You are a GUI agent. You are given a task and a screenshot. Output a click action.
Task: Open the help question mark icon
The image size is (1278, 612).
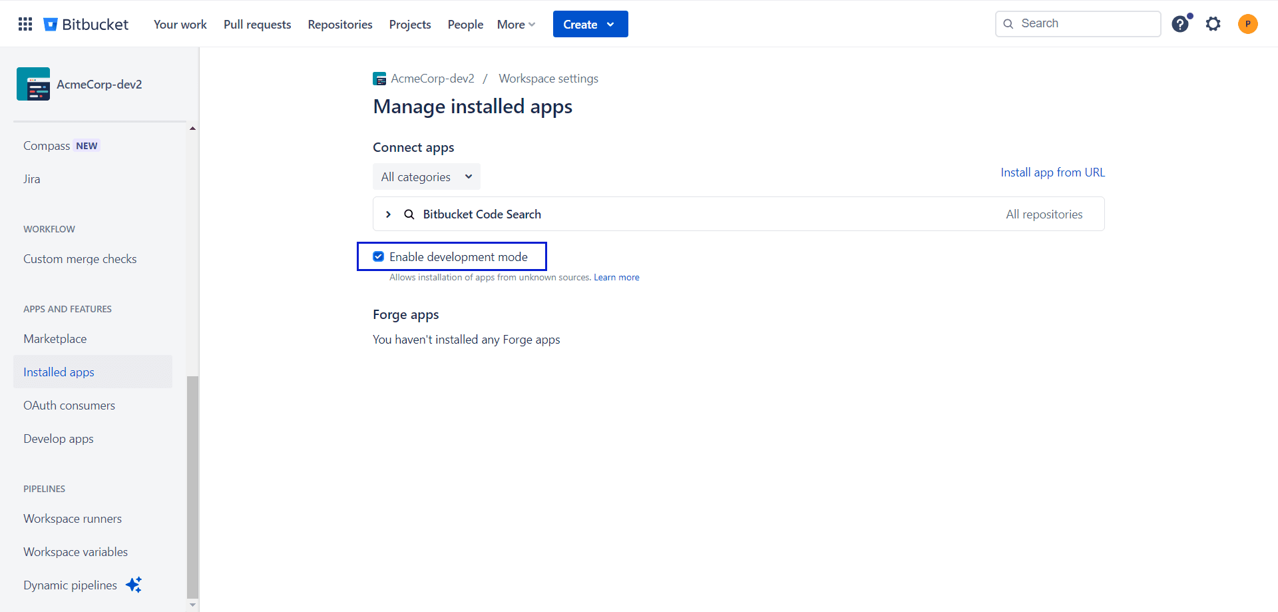tap(1180, 24)
